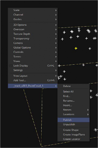The width and height of the screenshot is (98, 148).
Task: Choose Create ImagePlane entry
Action: (74, 135)
